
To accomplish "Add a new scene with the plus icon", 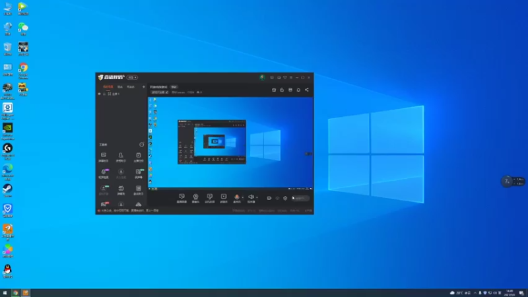I will pyautogui.click(x=143, y=87).
